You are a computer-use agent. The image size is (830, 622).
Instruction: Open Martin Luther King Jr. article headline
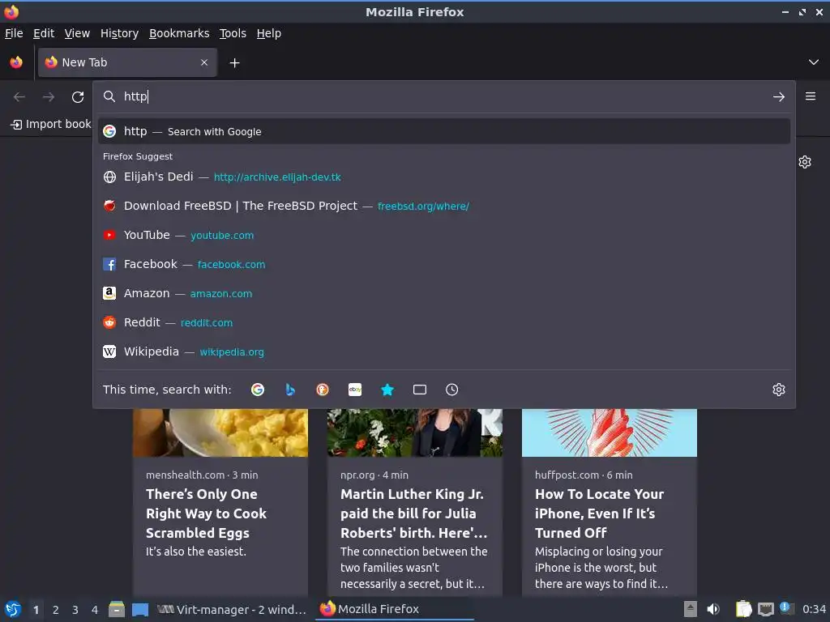pos(414,513)
